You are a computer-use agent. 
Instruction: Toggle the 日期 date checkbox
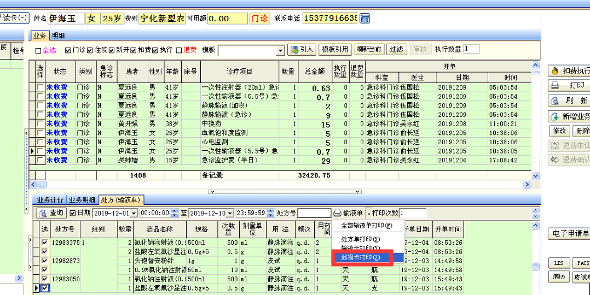pos(73,213)
